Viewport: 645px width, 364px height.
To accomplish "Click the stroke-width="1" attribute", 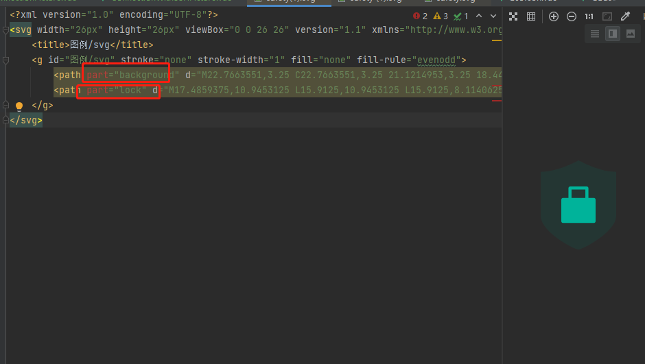I will tap(242, 60).
